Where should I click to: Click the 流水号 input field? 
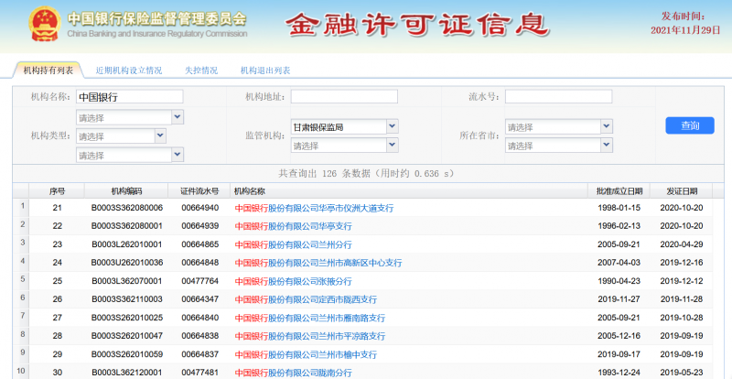coord(558,97)
